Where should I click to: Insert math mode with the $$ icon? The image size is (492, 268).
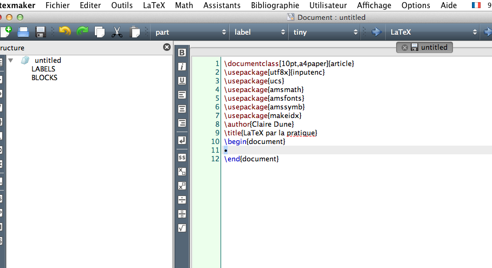[182, 158]
